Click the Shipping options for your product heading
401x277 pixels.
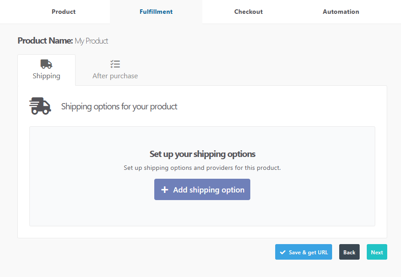pos(119,107)
